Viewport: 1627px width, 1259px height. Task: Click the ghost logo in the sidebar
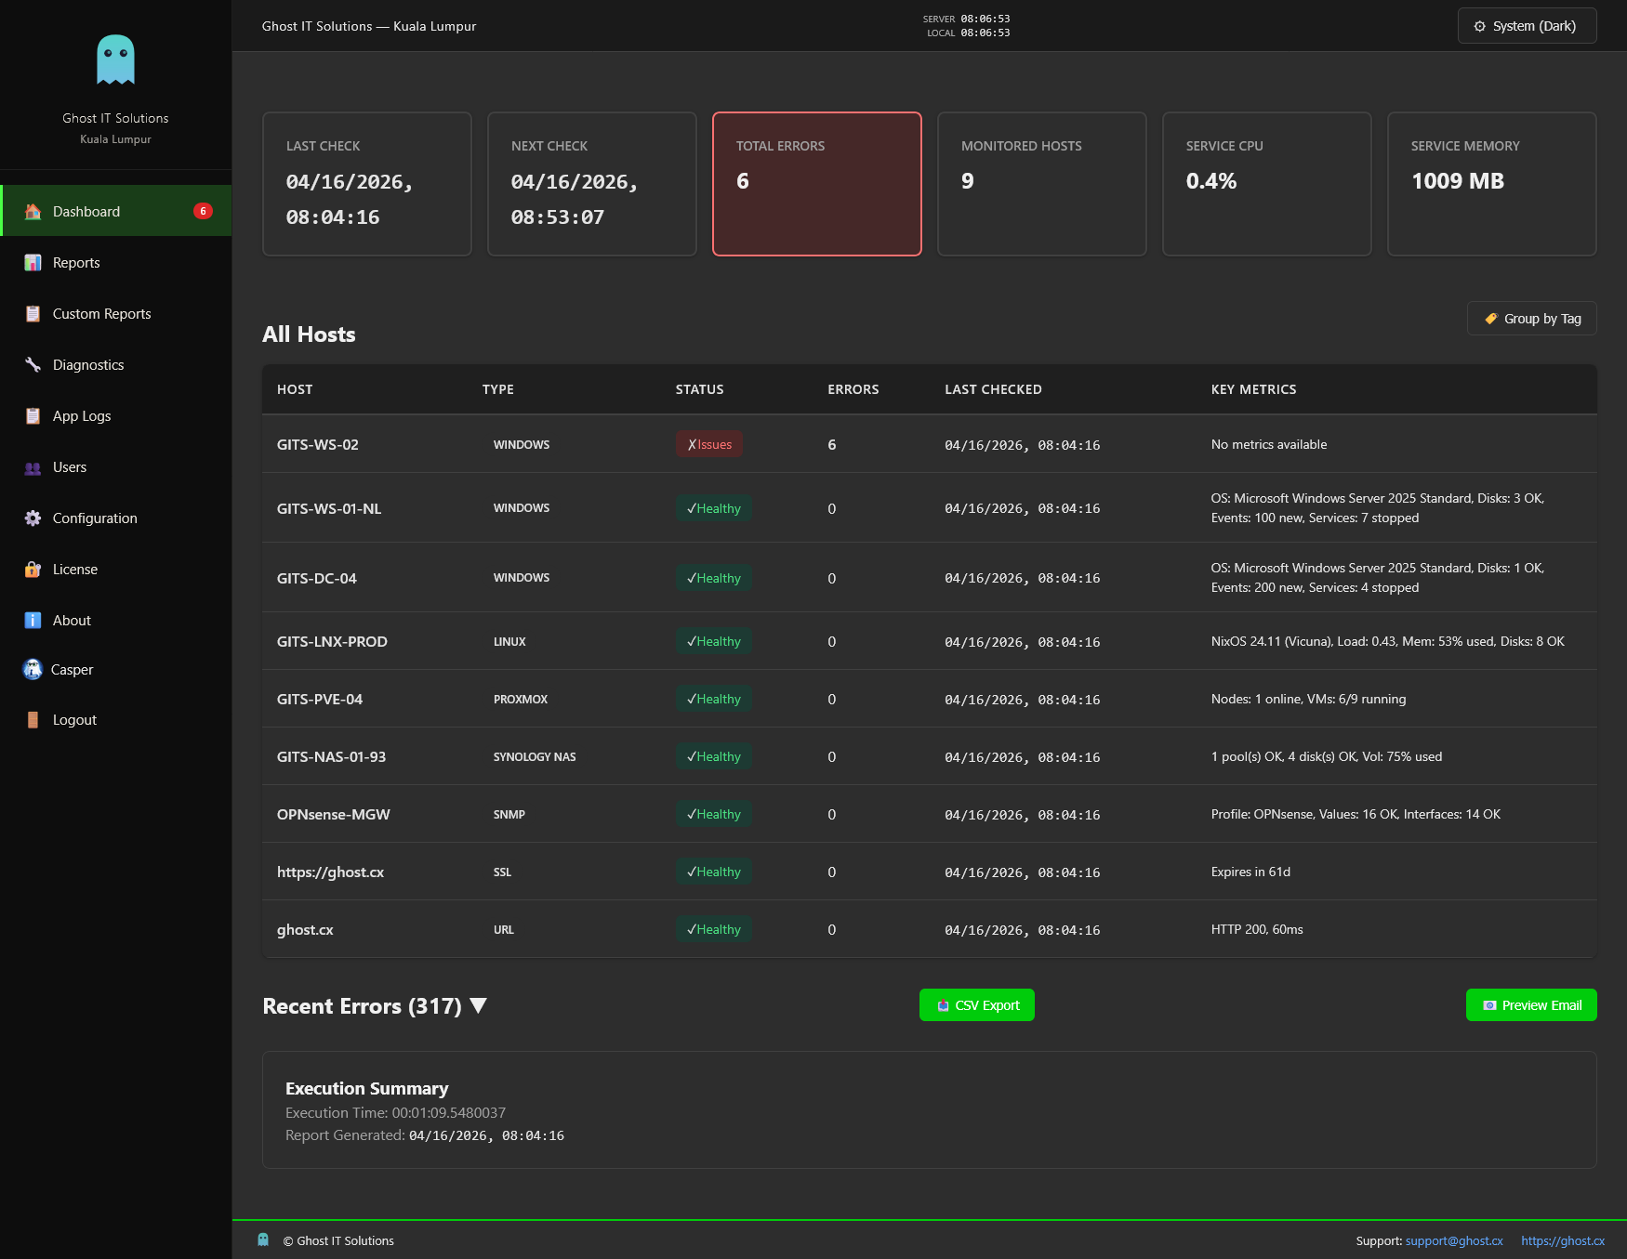(x=115, y=59)
